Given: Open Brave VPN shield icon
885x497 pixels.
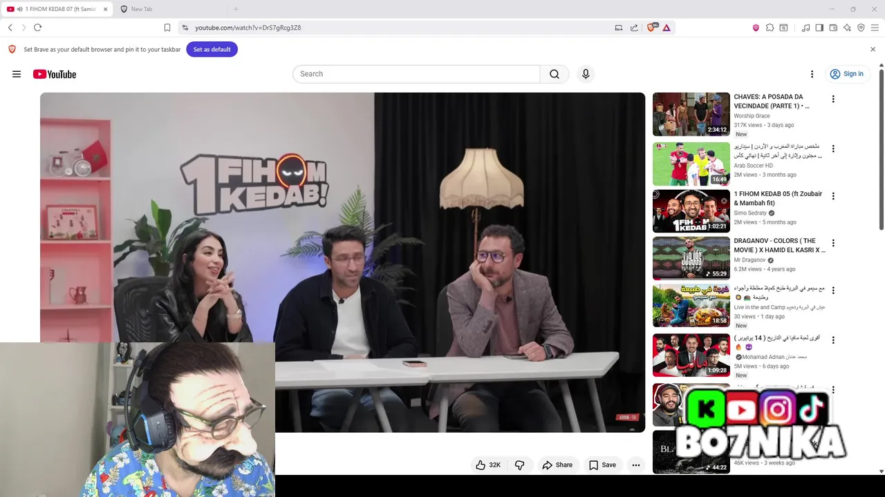Looking at the screenshot, I should [861, 28].
